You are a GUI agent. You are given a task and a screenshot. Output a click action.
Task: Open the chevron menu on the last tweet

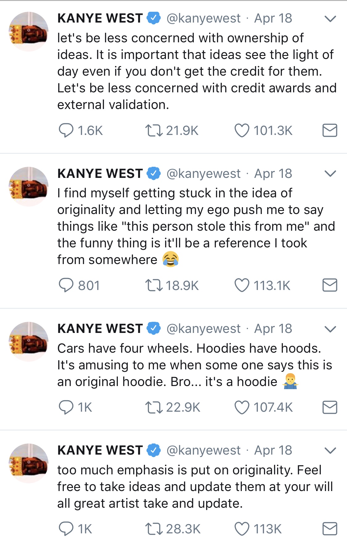pos(330,451)
